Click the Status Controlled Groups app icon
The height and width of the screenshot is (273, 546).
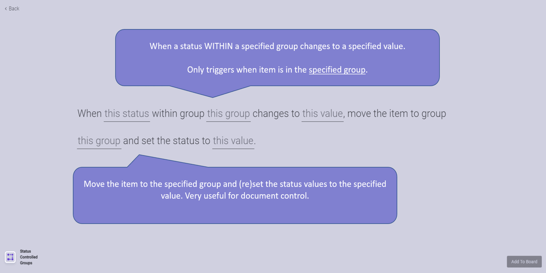(x=10, y=257)
